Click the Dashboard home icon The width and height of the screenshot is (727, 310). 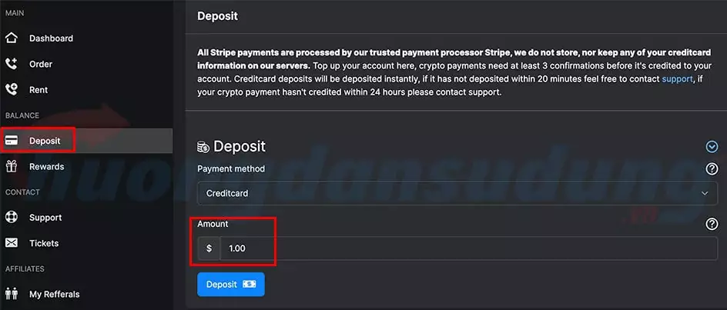[12, 38]
